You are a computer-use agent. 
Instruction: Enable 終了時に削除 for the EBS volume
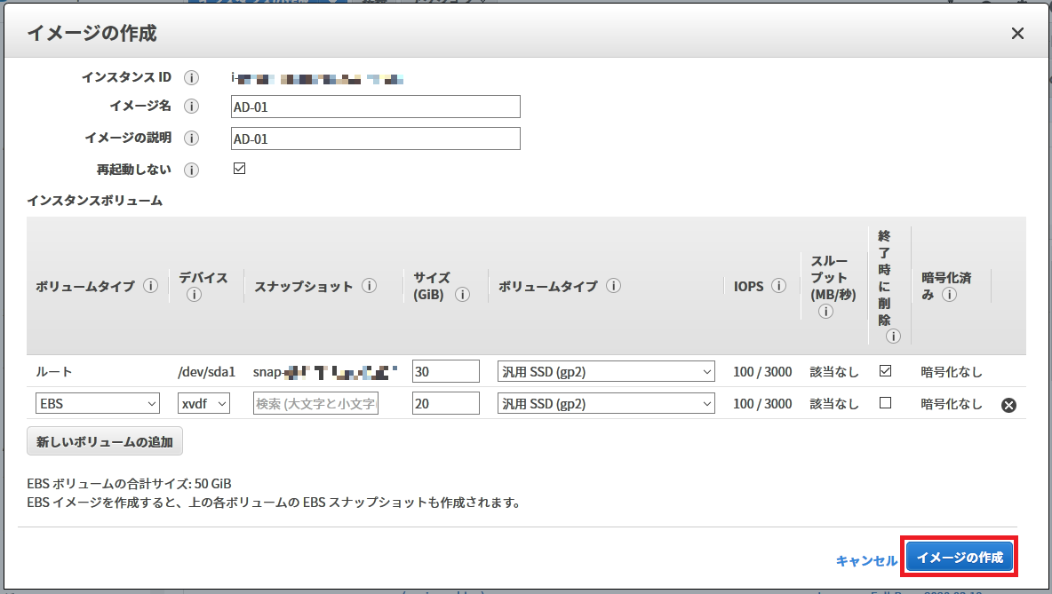click(x=885, y=403)
